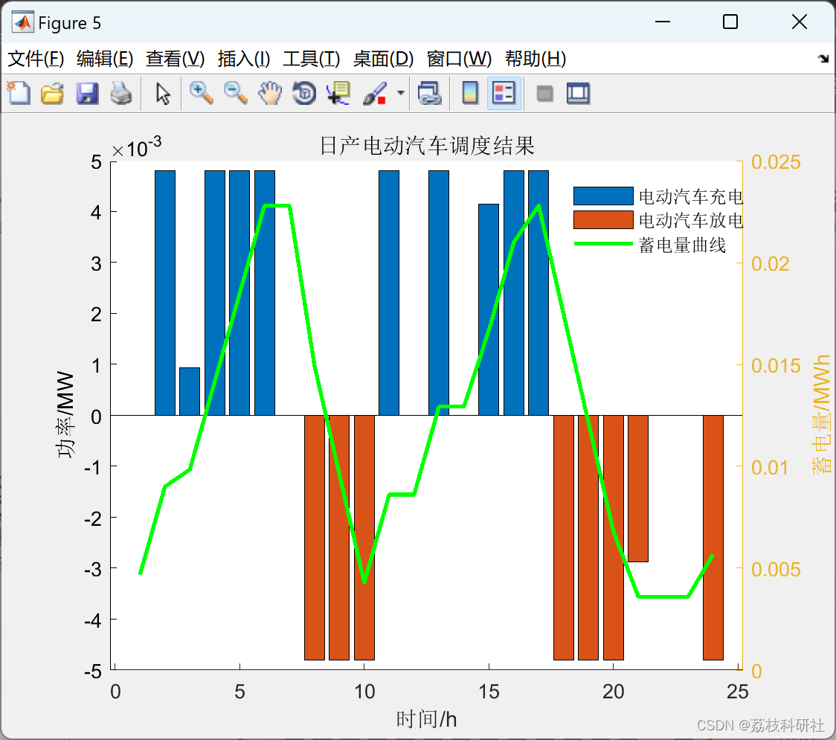Screen dimensions: 836x740
Task: Select the Brush data tool
Action: point(375,93)
